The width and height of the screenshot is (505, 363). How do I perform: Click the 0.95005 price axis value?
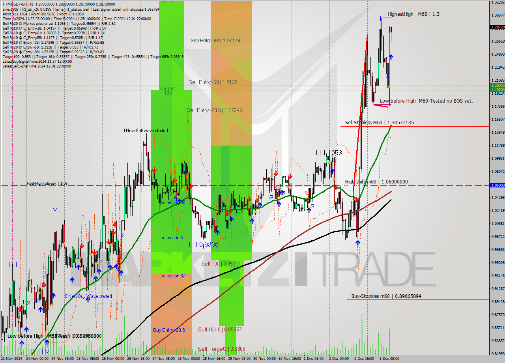click(x=497, y=262)
